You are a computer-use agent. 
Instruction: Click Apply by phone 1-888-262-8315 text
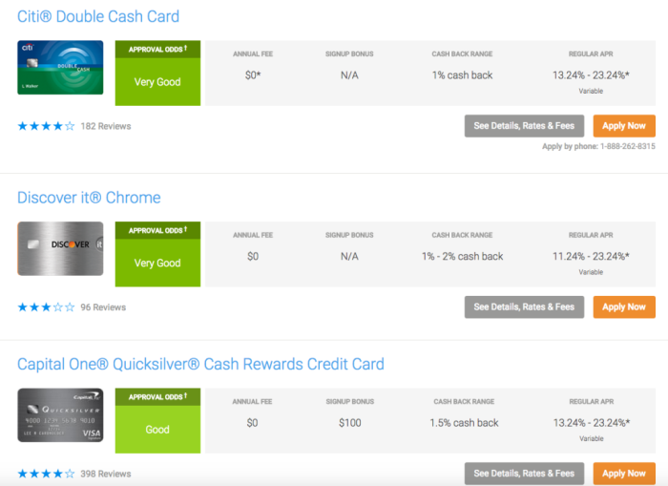click(598, 146)
